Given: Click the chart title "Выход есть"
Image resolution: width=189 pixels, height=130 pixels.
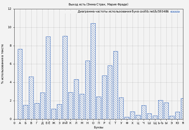Looking at the screenshot, I should [x=98, y=4].
